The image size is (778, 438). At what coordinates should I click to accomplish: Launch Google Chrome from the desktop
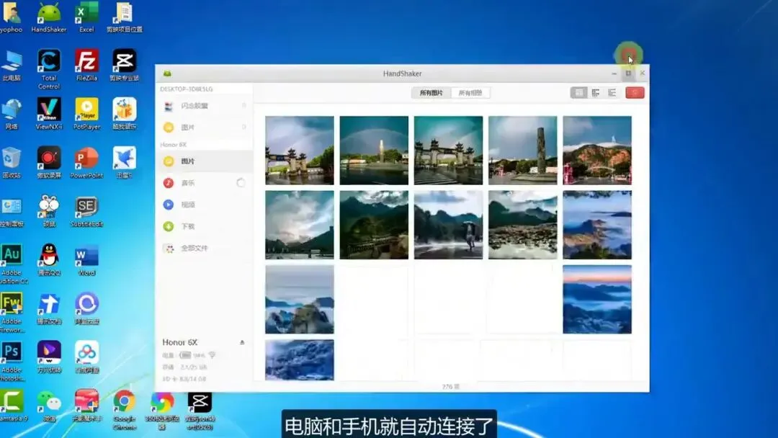point(124,408)
